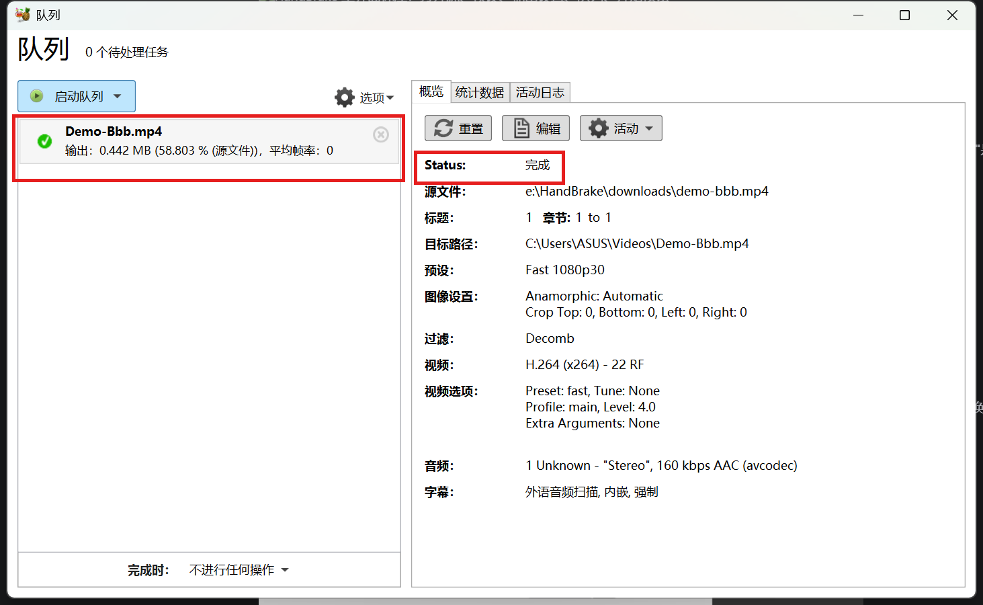Click the audio value 160 kbps AAC line
This screenshot has height=605, width=983.
tap(661, 465)
